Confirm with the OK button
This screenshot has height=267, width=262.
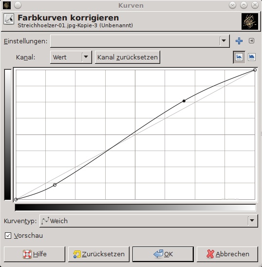pos(163,254)
